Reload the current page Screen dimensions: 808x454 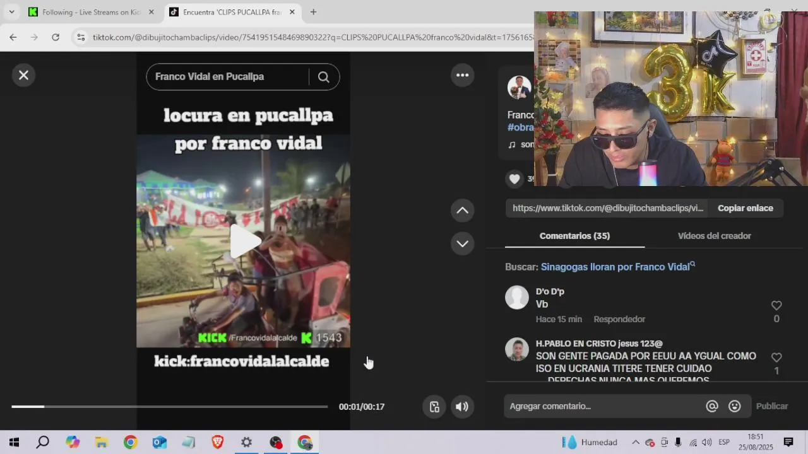click(56, 37)
